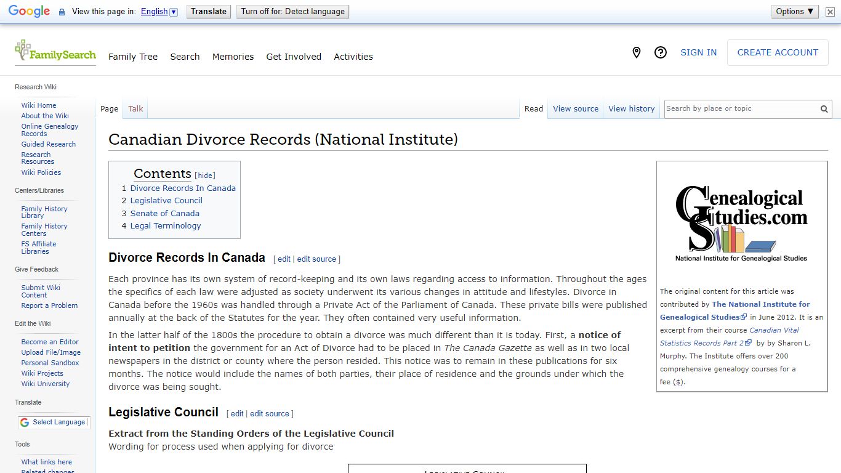Open Wiki University sidebar link
This screenshot has height=473, width=841.
coord(46,384)
